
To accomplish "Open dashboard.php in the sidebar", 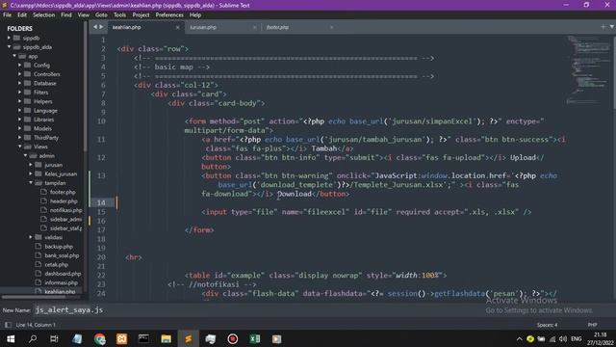I will [63, 274].
